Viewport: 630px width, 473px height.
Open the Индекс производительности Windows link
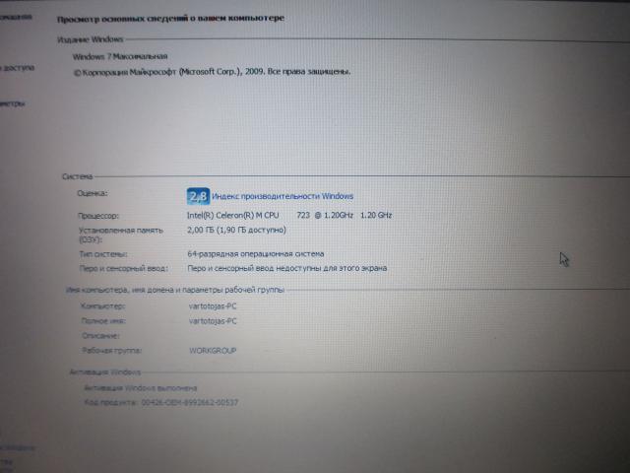click(x=282, y=196)
